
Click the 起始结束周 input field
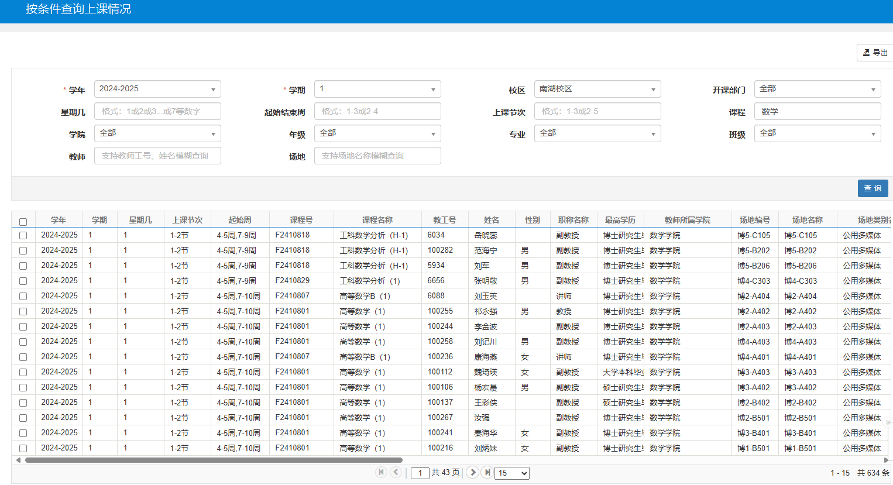coord(377,111)
